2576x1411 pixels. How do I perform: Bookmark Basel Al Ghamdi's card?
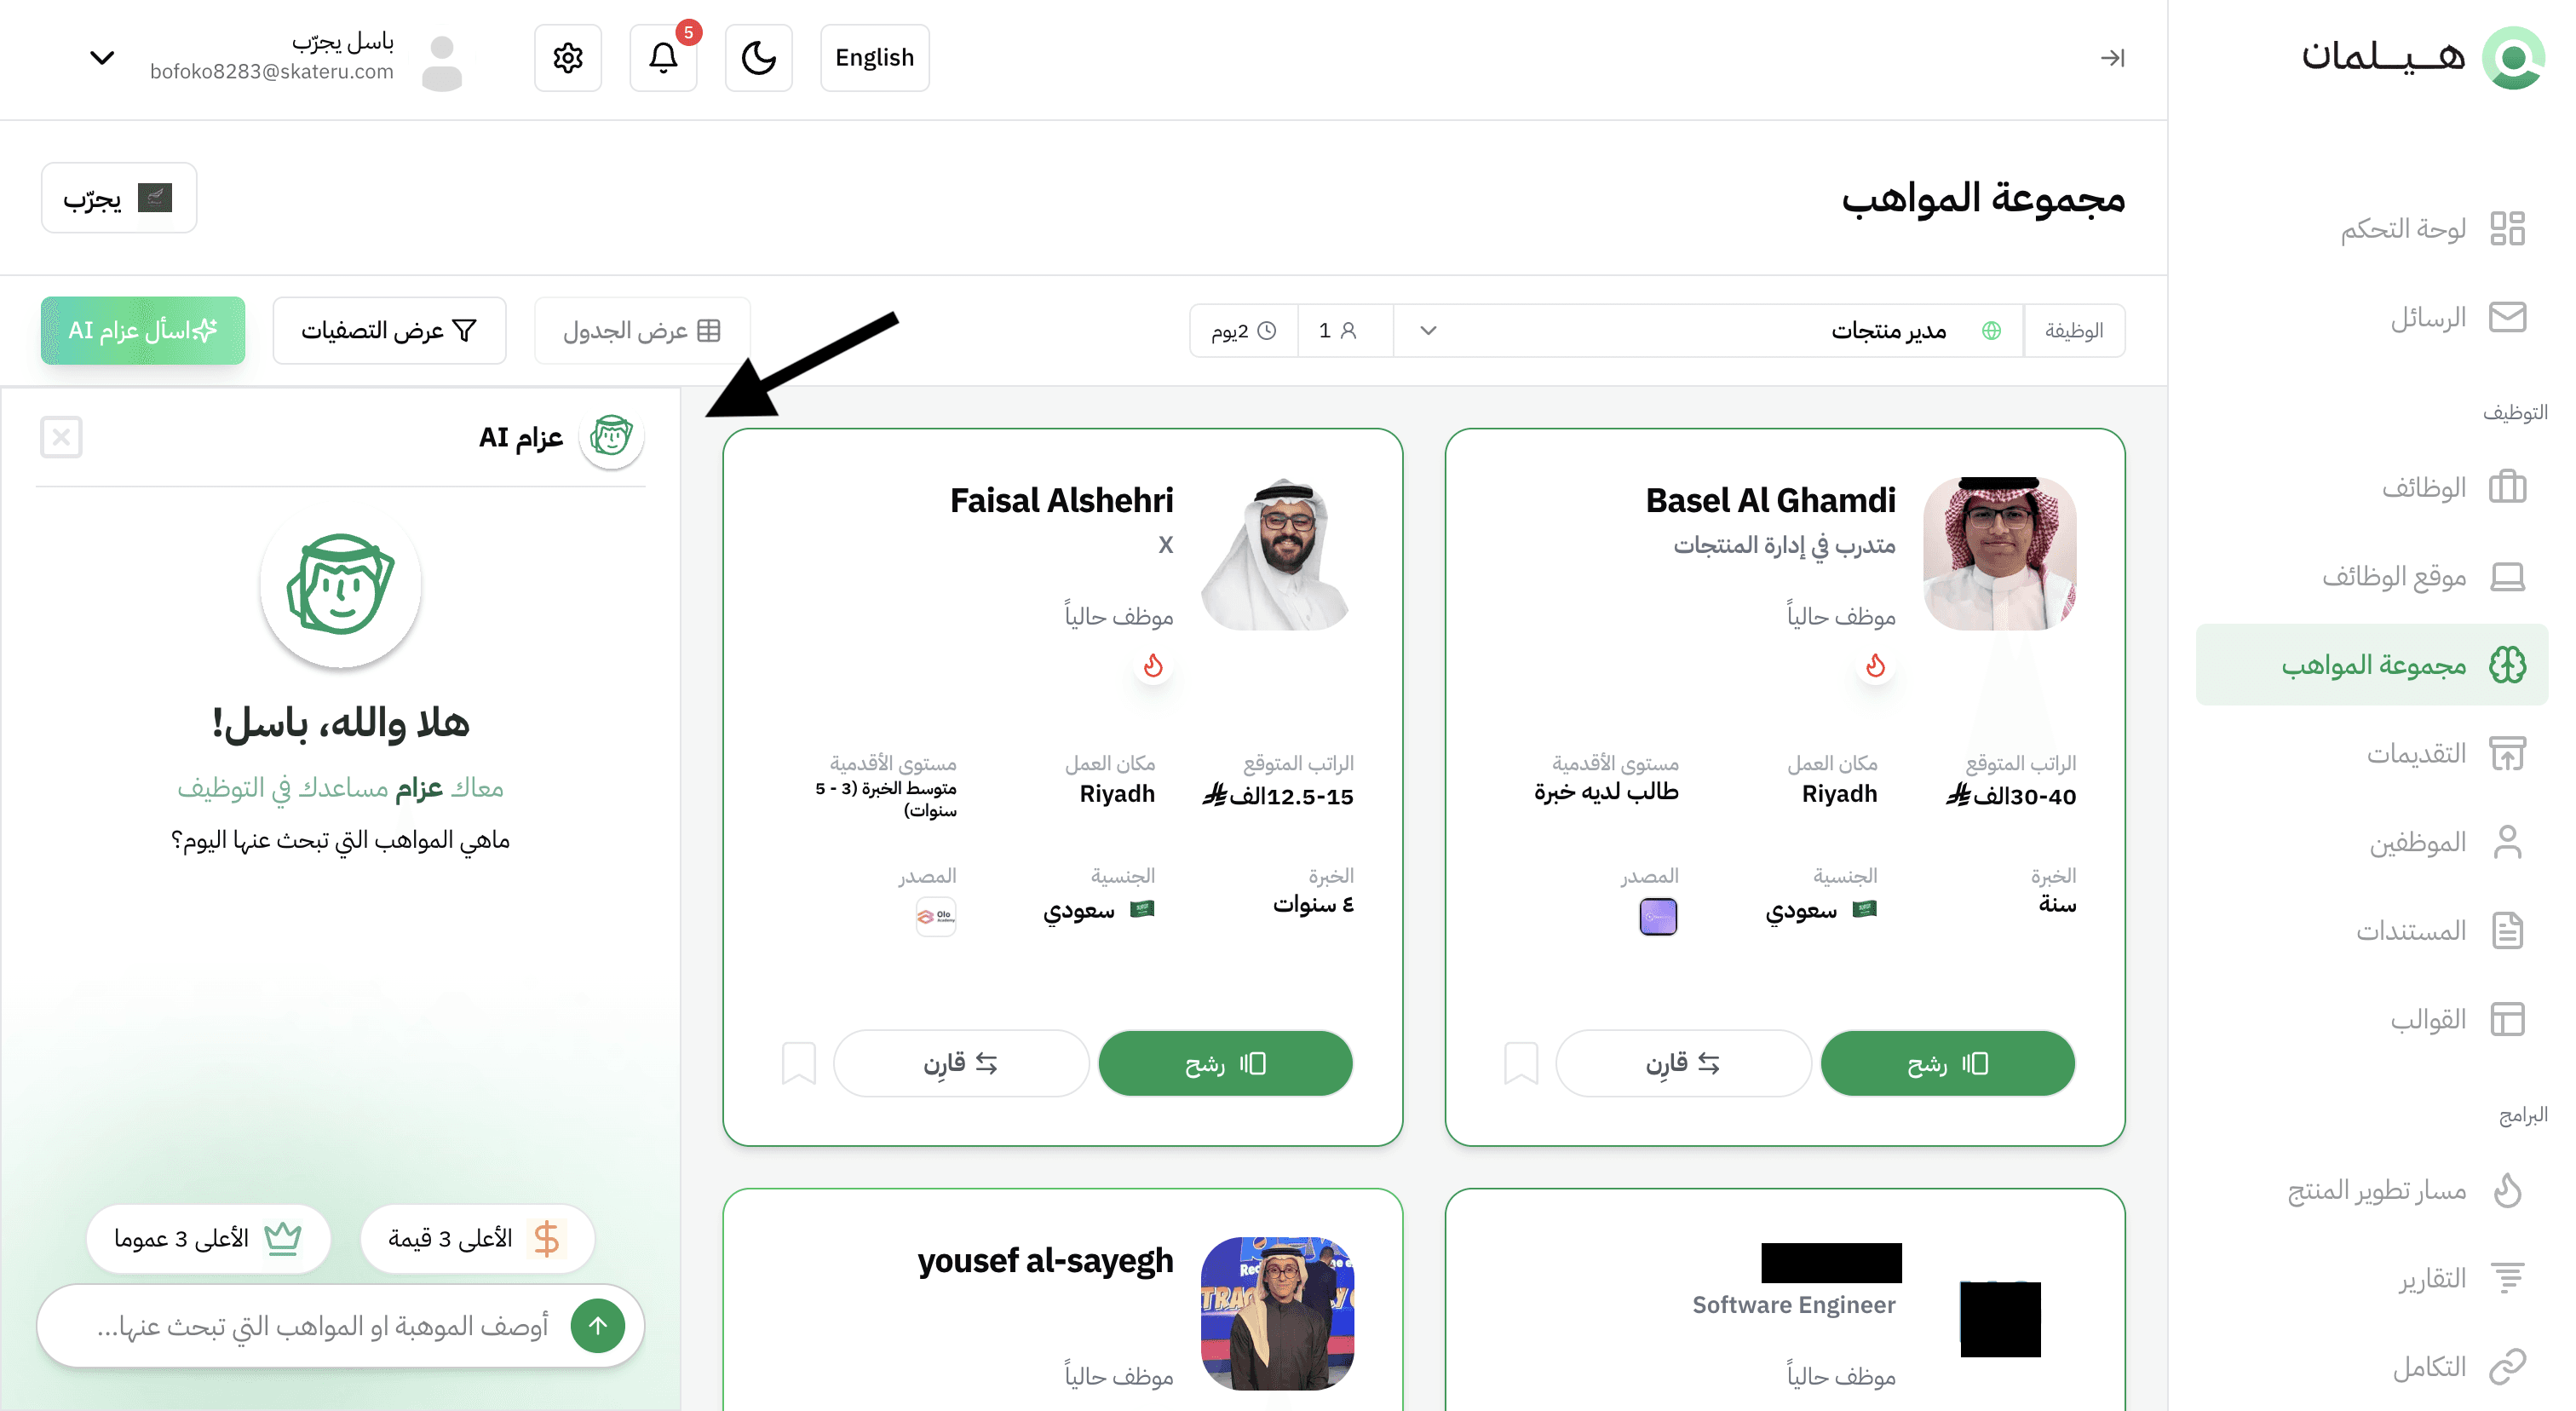[x=1520, y=1063]
